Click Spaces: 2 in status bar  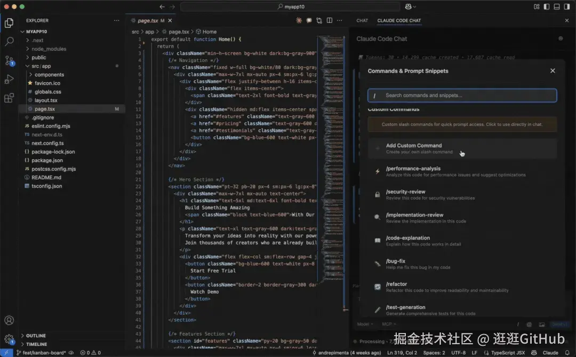click(434, 353)
